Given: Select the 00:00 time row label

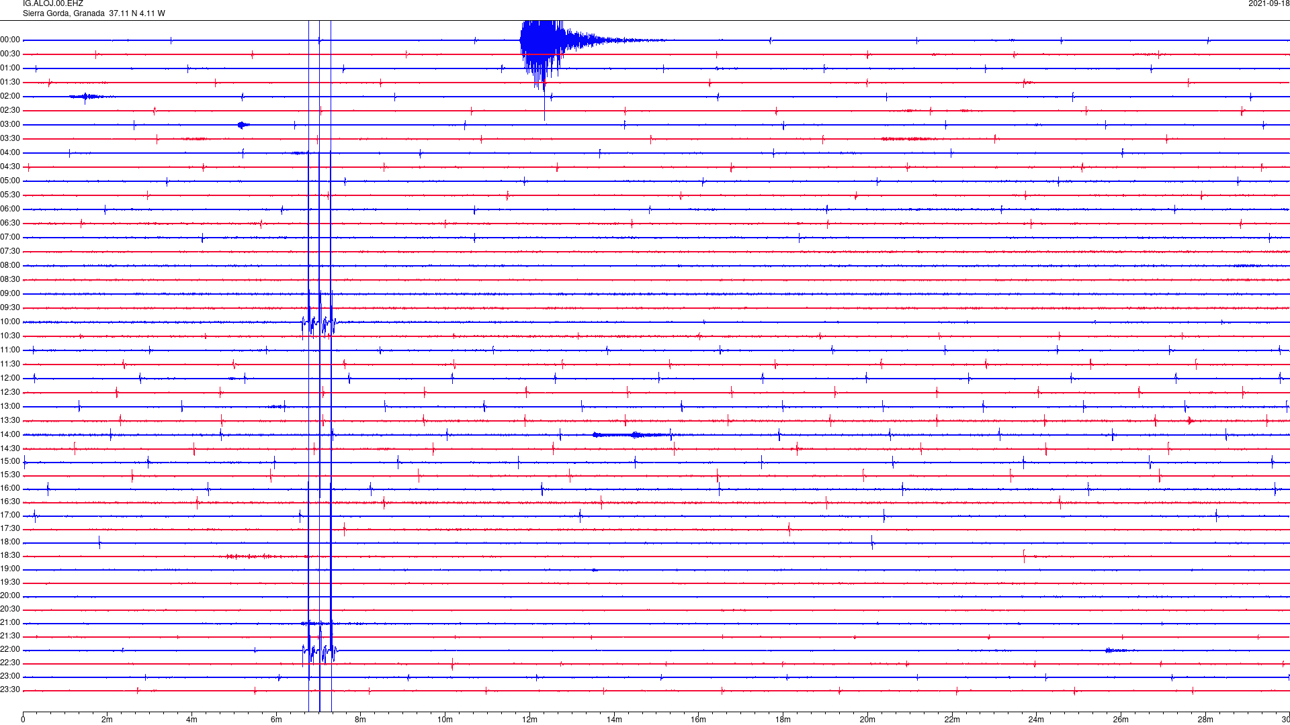Looking at the screenshot, I should [10, 40].
